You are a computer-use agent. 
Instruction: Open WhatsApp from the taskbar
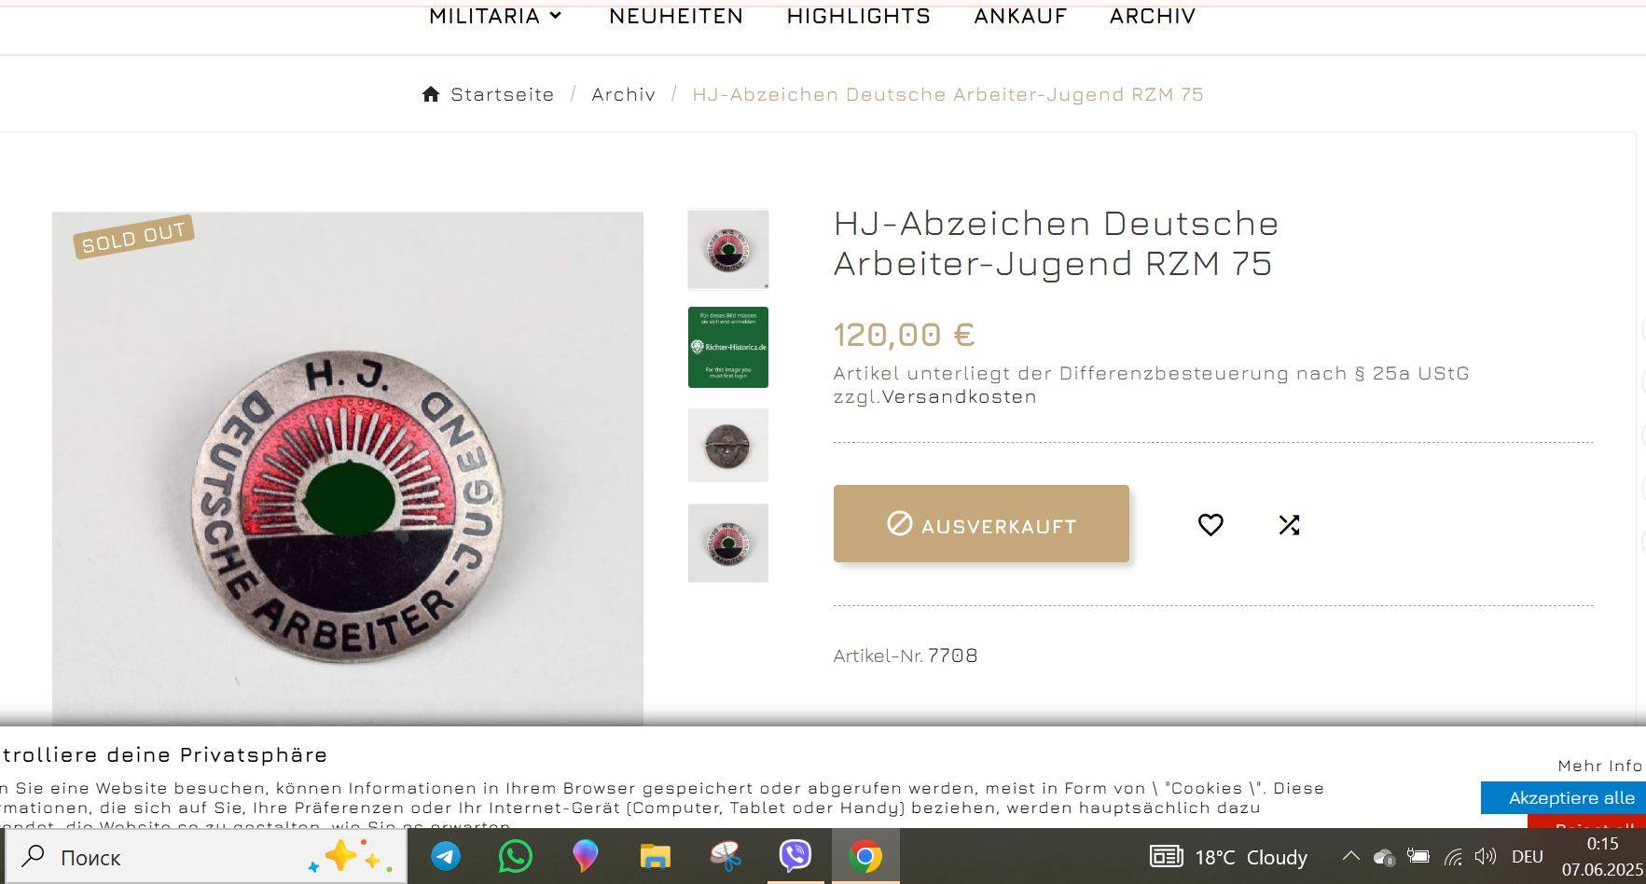[x=516, y=856]
